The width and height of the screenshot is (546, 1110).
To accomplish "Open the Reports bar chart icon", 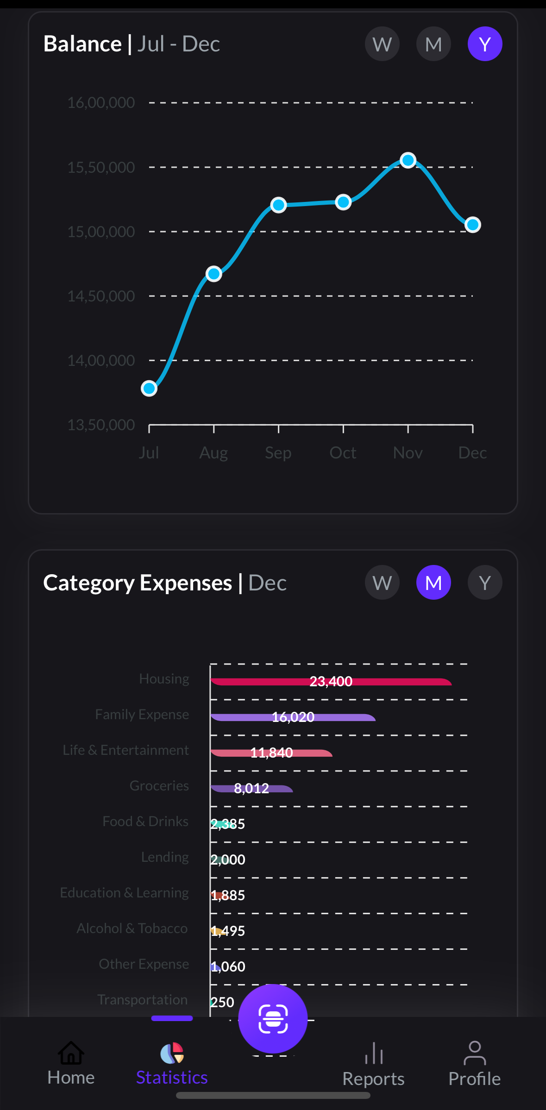I will point(374,1054).
